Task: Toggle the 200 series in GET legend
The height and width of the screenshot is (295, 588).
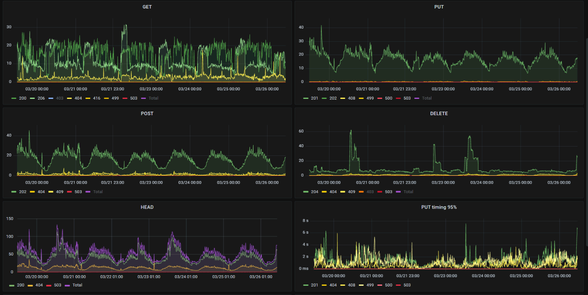Action: click(x=22, y=98)
